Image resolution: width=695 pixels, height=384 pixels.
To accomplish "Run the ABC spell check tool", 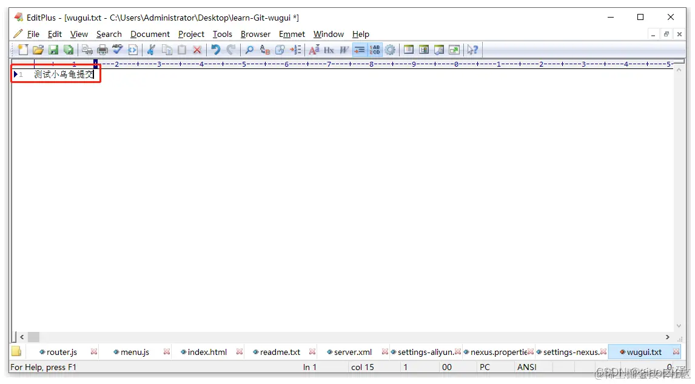I will point(118,50).
